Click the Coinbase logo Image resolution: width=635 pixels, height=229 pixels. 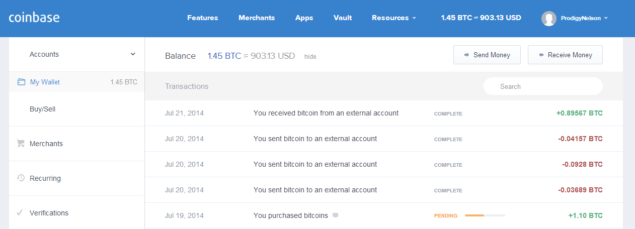[x=34, y=18]
